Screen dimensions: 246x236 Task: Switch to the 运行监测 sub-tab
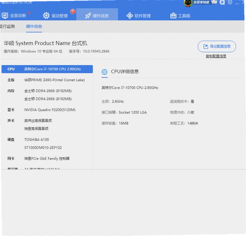coord(7,26)
